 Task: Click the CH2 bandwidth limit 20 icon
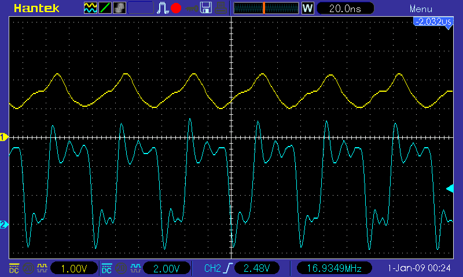(120, 268)
